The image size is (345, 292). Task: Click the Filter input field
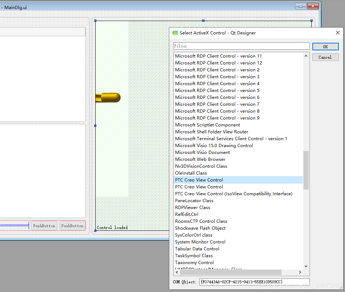click(x=241, y=46)
